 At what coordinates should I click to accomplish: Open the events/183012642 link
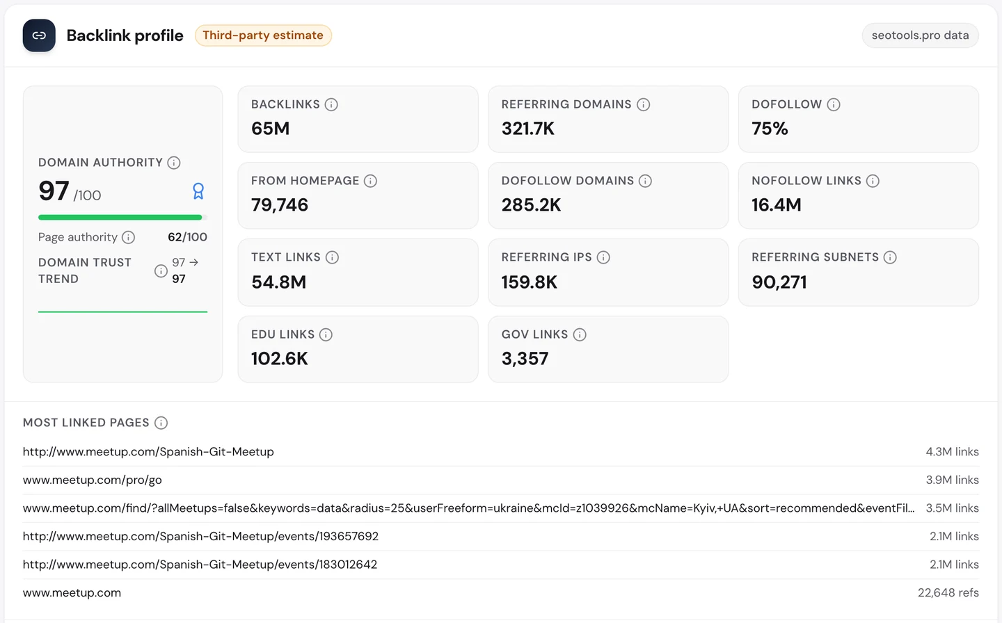200,565
